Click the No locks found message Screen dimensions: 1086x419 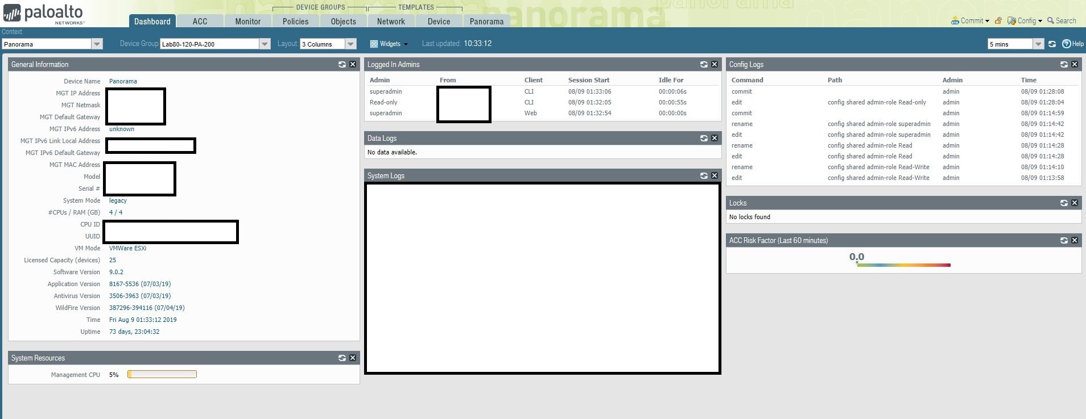(750, 217)
